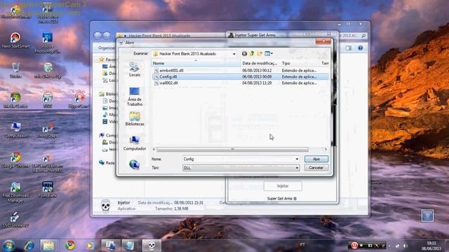Image resolution: width=449 pixels, height=252 pixels.
Task: Open the help icon in Explorer window
Action: [x=360, y=48]
